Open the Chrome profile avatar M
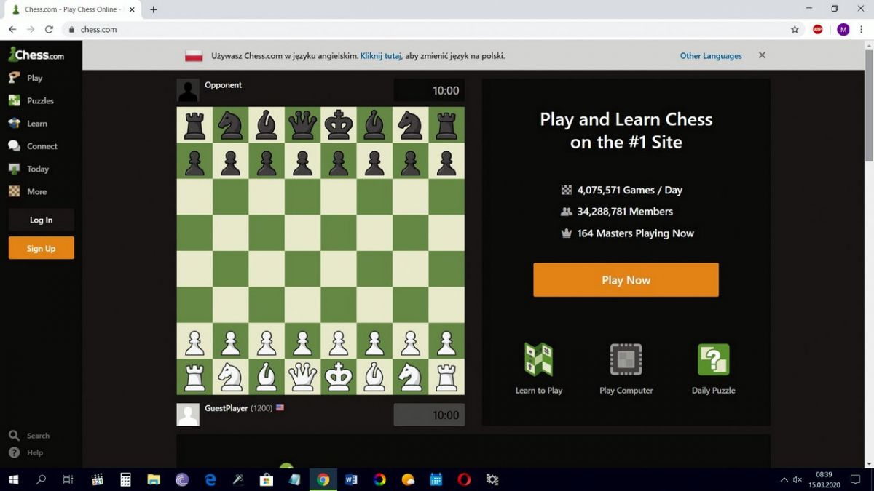874x491 pixels. coord(843,29)
